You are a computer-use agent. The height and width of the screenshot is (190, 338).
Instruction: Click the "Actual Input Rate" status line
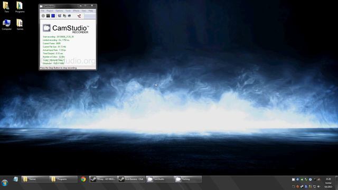(54, 50)
